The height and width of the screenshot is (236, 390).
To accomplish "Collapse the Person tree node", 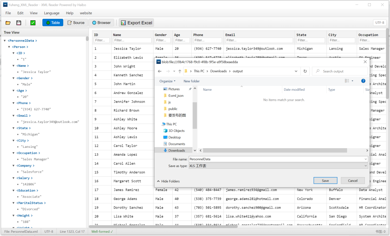I will (x=9, y=47).
